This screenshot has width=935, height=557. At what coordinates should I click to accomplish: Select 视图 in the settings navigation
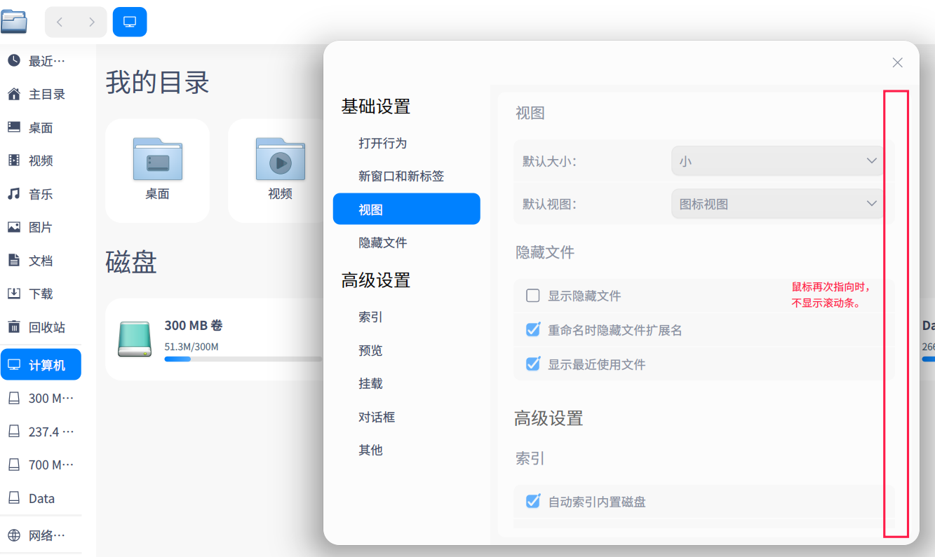click(407, 209)
